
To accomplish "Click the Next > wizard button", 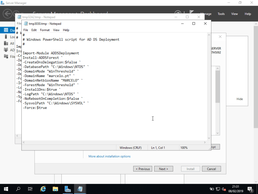I will pyautogui.click(x=163, y=169).
